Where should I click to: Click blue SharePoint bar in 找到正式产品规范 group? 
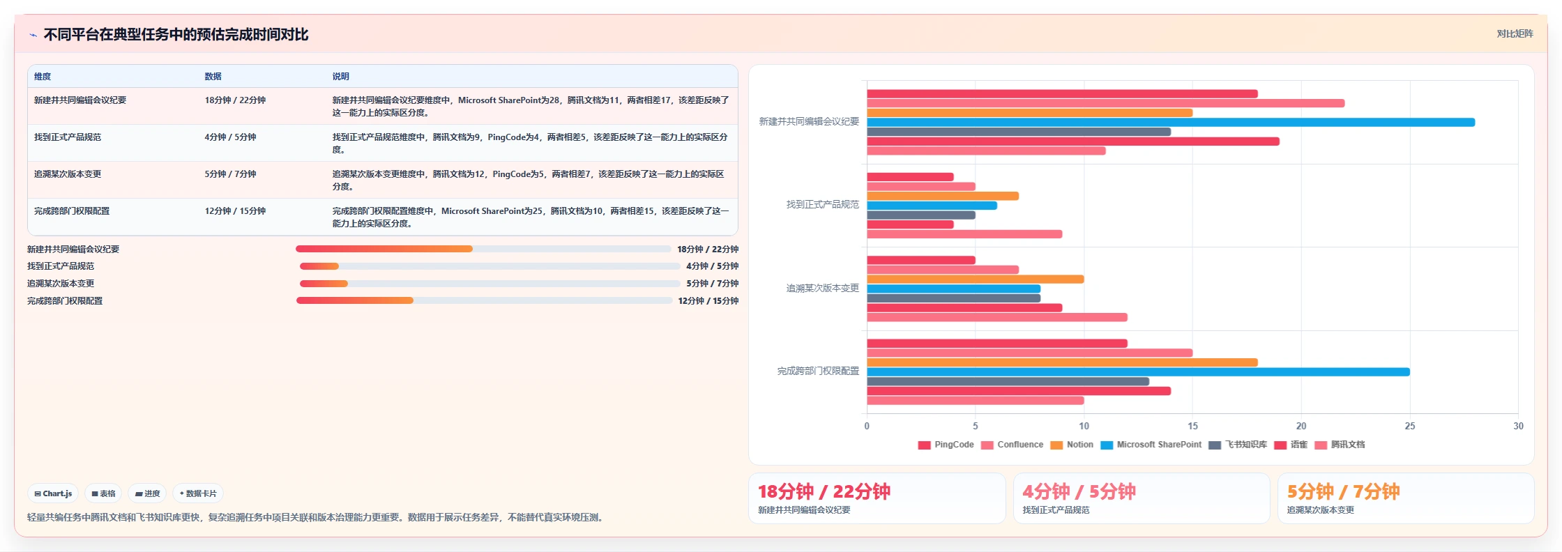point(932,206)
